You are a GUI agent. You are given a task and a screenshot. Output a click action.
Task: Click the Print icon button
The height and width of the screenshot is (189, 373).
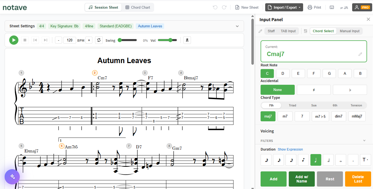pos(314,7)
